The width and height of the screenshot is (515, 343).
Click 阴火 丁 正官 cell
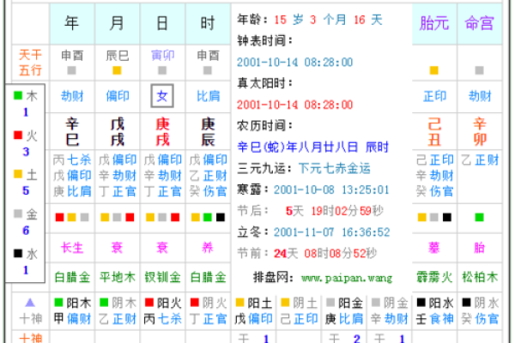pyautogui.click(x=208, y=310)
